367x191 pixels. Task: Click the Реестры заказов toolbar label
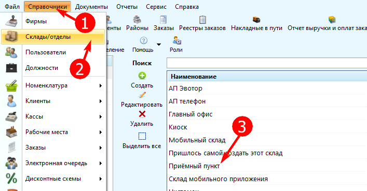pos(202,28)
